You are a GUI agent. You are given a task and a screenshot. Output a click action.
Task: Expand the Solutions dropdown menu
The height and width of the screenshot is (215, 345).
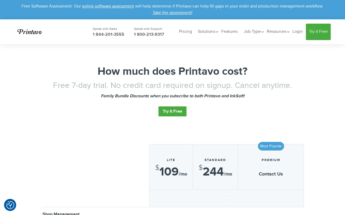coord(208,31)
